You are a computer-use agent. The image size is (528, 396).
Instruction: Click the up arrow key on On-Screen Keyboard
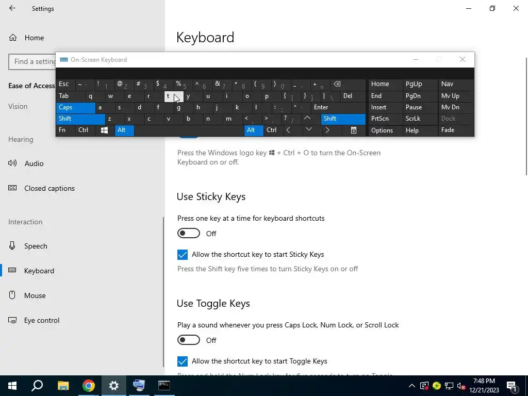click(307, 119)
